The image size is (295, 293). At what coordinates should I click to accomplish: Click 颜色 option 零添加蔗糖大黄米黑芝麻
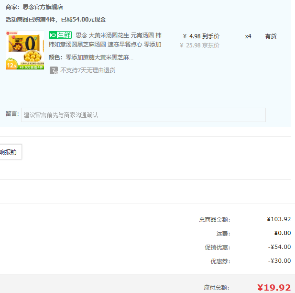99,57
